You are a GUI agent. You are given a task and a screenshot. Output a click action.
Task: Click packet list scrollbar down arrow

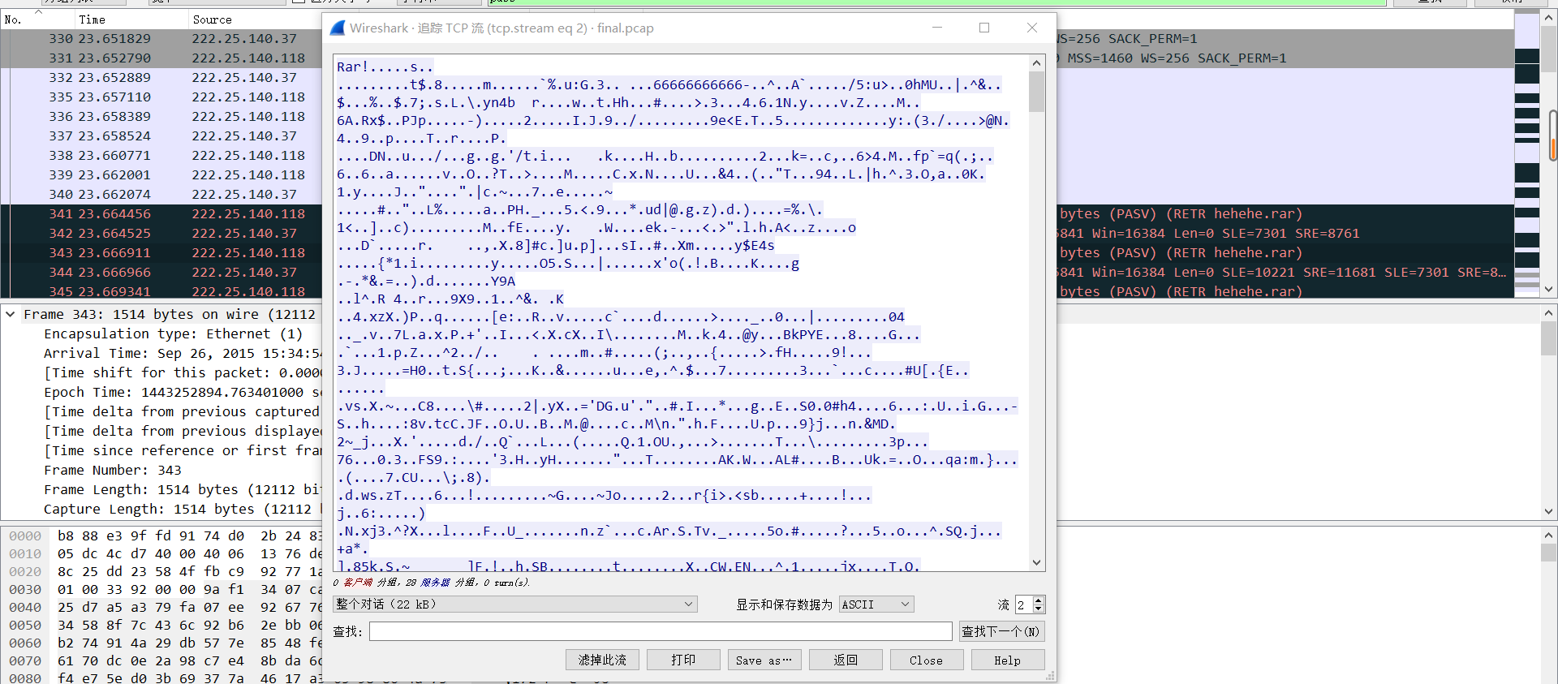click(1548, 289)
